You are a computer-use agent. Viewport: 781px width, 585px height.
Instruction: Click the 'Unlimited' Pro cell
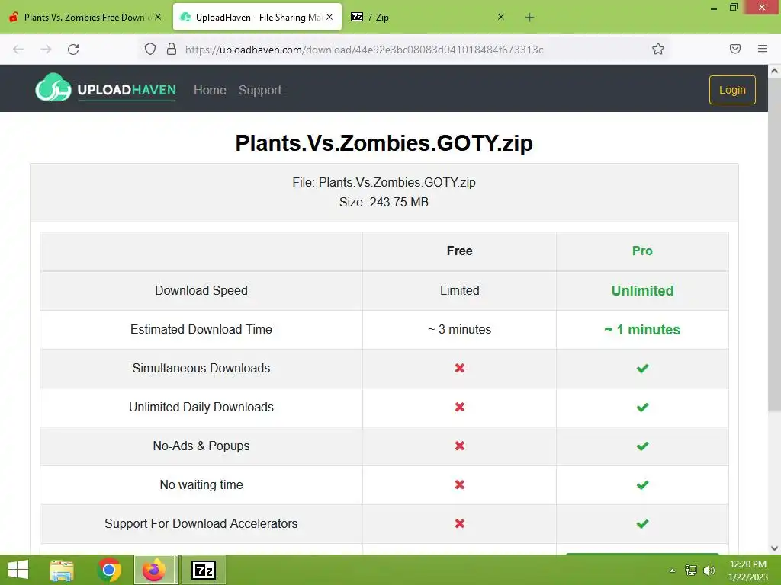tap(642, 290)
